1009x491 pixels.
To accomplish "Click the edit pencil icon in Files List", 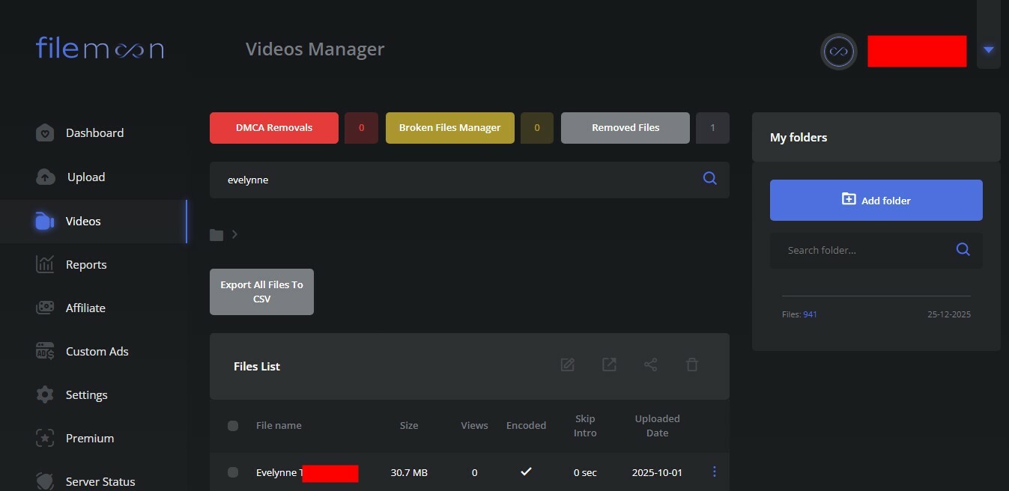I will tap(568, 365).
